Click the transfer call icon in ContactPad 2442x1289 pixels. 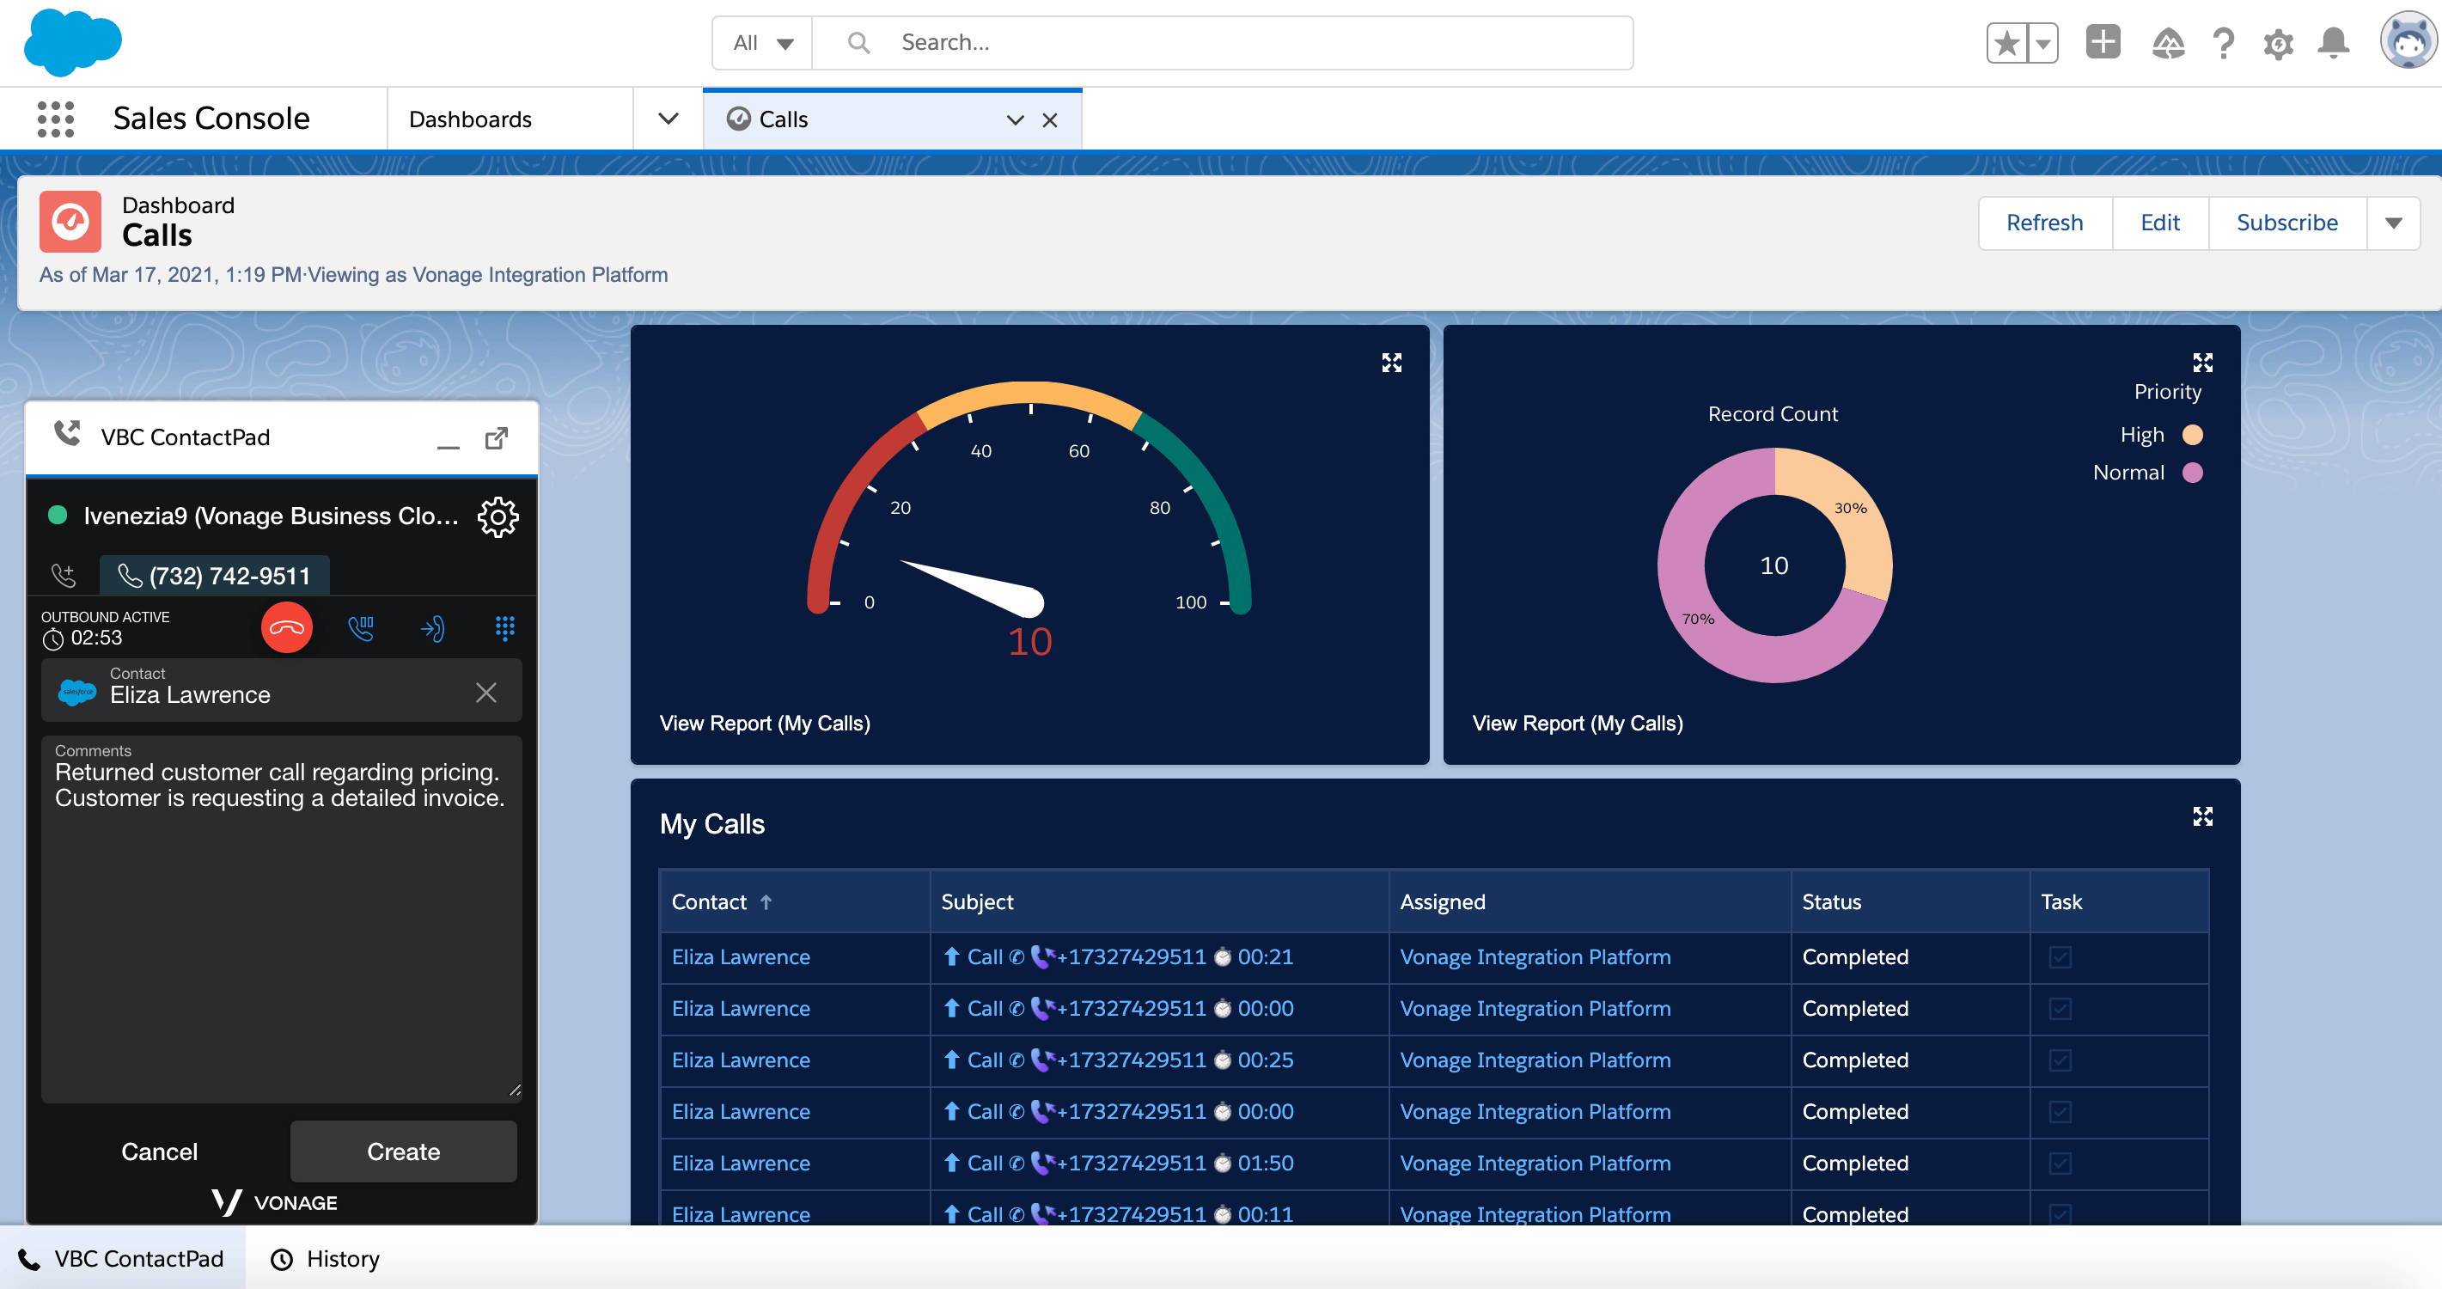433,628
